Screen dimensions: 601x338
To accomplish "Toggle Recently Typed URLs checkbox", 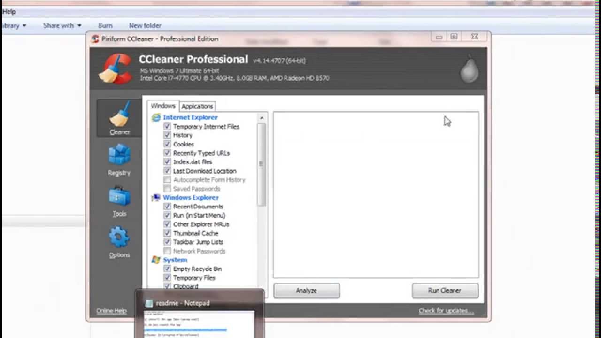I will point(167,153).
